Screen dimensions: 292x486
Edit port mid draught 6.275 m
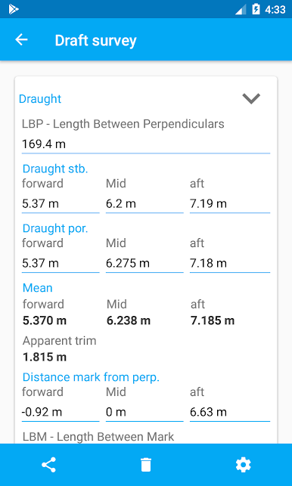(x=144, y=264)
